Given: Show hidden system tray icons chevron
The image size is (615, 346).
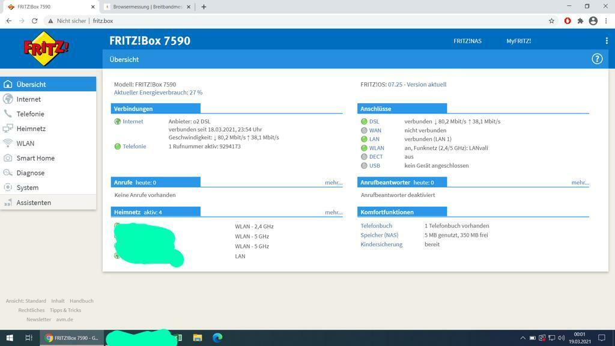Looking at the screenshot, I should [523, 338].
